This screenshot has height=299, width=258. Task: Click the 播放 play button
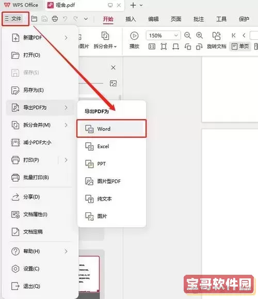pyautogui.click(x=134, y=40)
